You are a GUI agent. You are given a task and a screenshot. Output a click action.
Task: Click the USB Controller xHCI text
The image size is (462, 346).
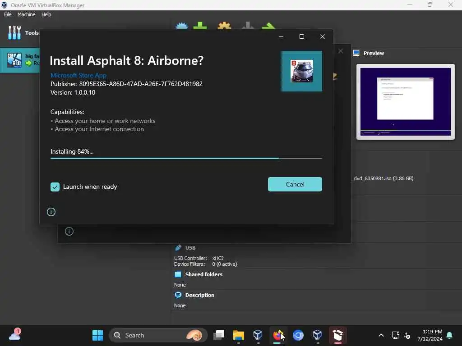coord(199,258)
